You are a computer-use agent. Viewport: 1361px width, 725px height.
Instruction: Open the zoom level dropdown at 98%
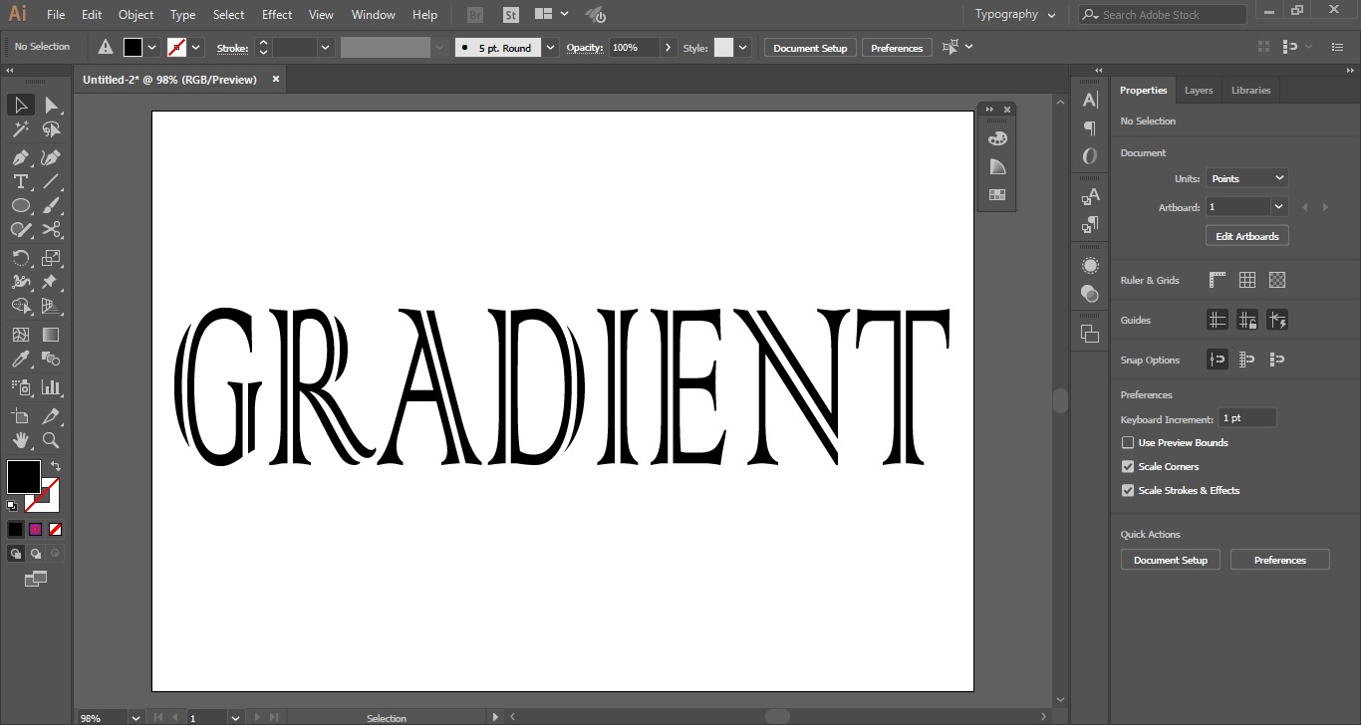(136, 717)
